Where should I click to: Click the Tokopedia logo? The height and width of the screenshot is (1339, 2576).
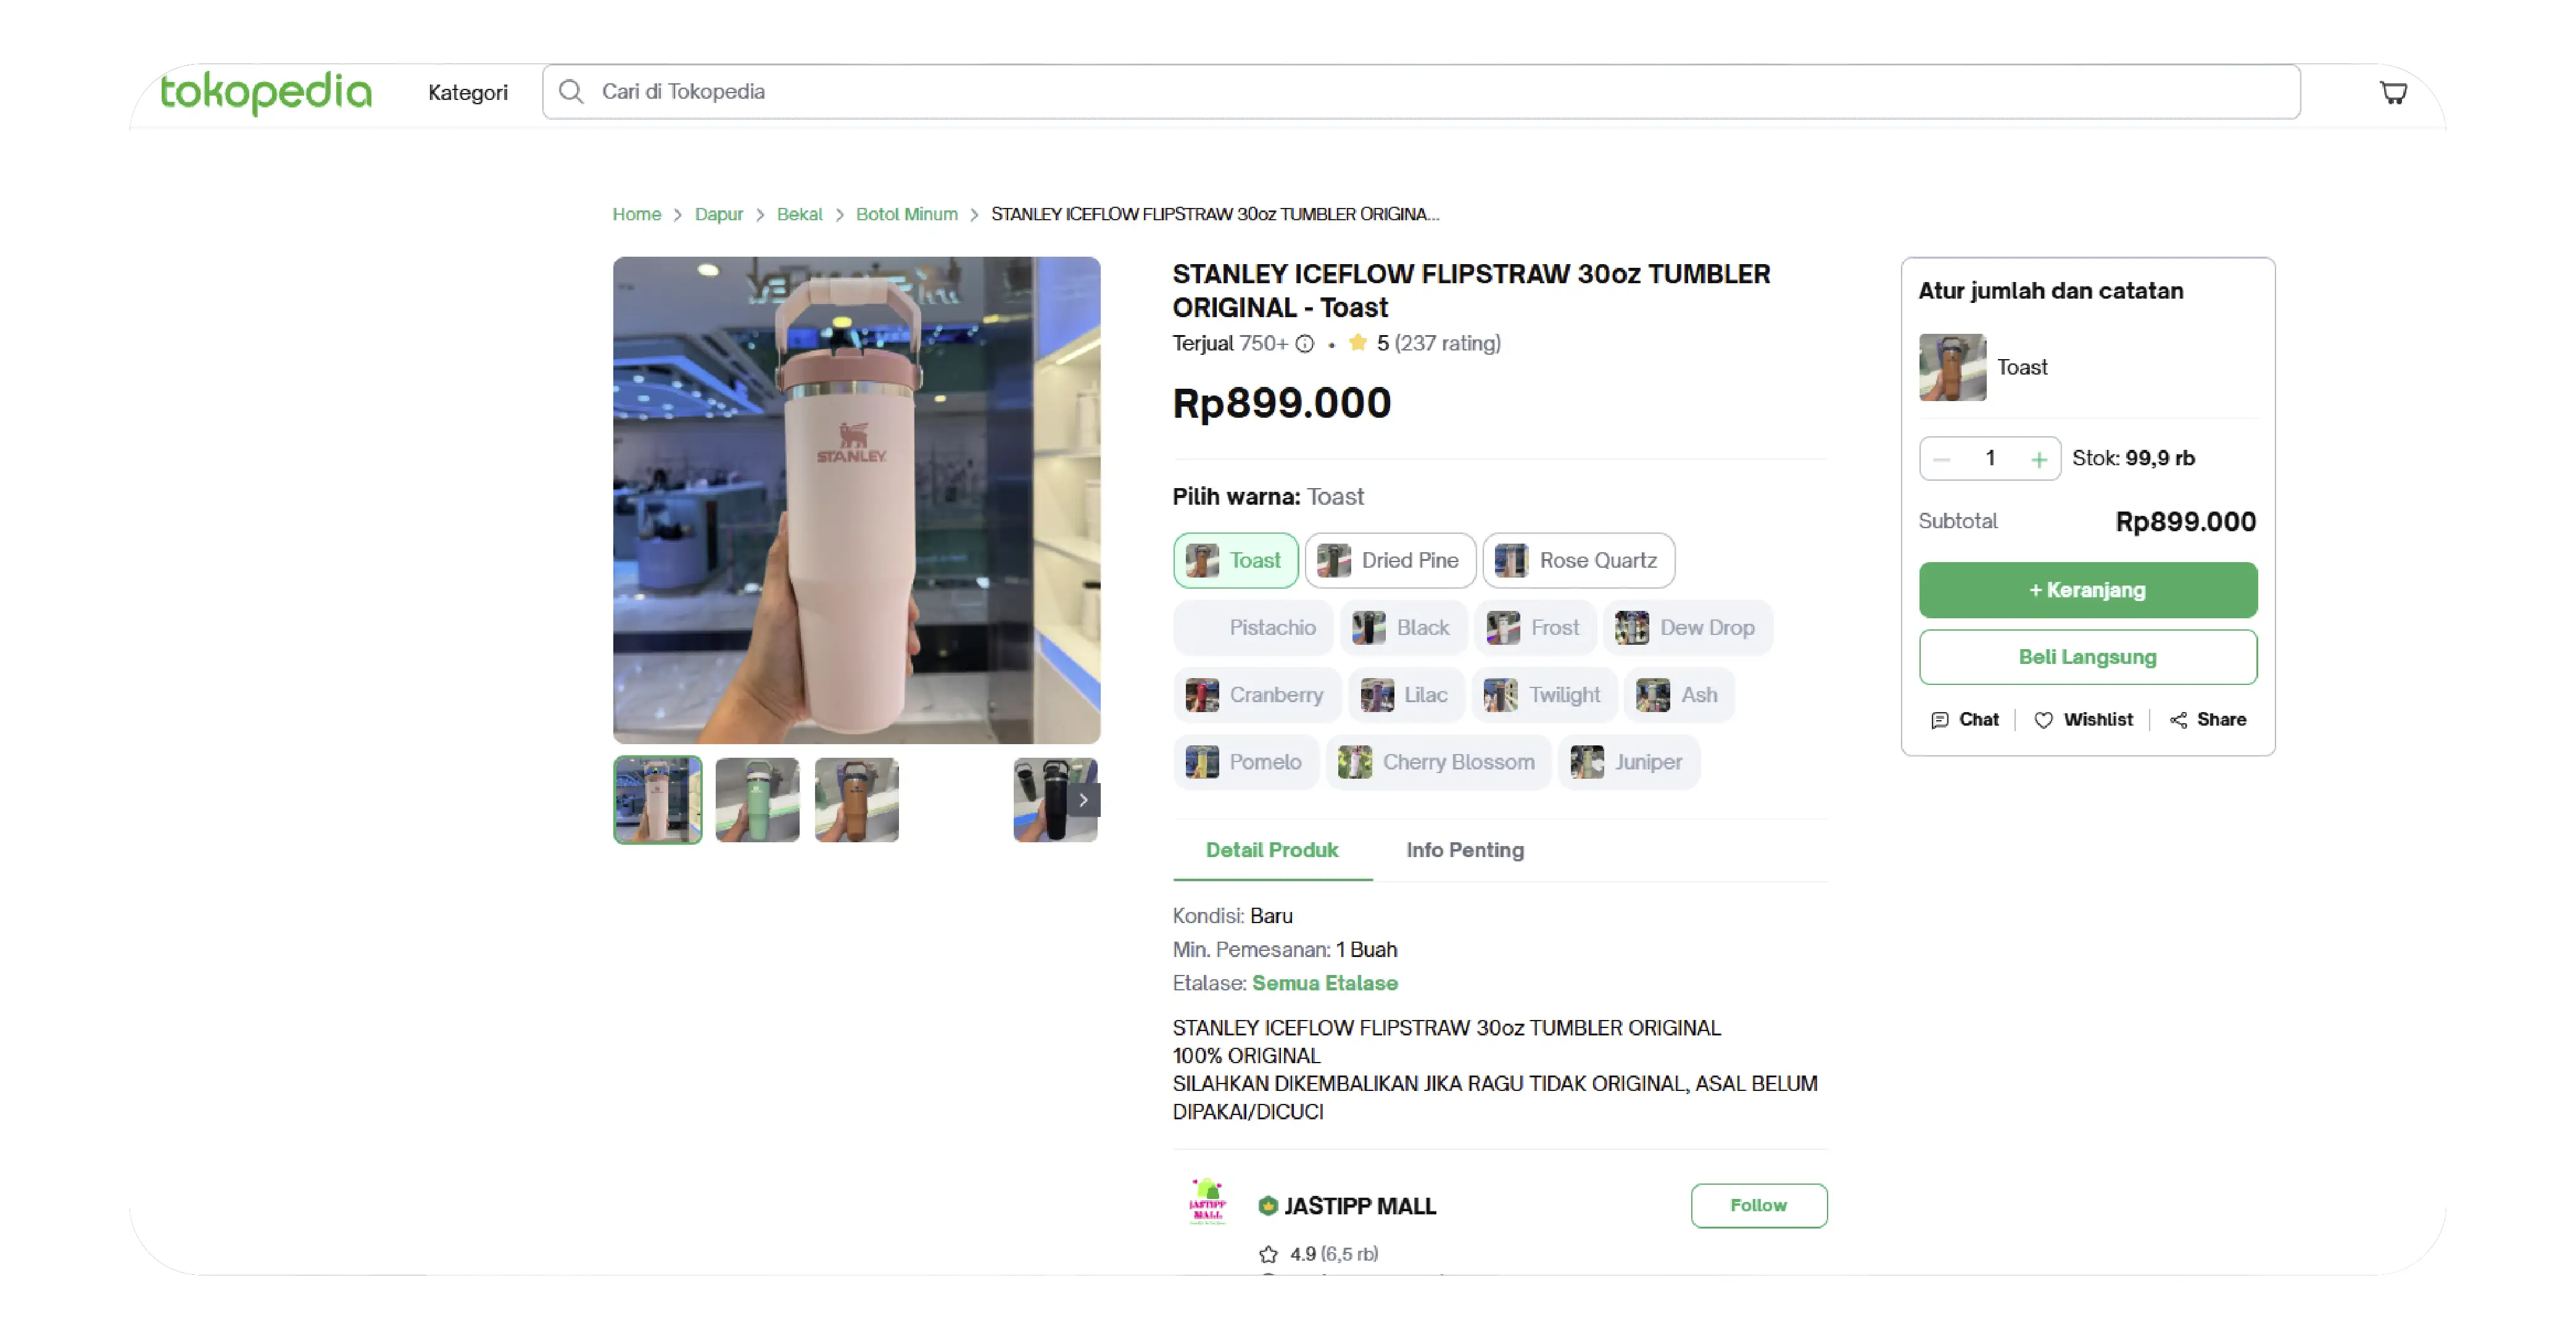coord(266,92)
